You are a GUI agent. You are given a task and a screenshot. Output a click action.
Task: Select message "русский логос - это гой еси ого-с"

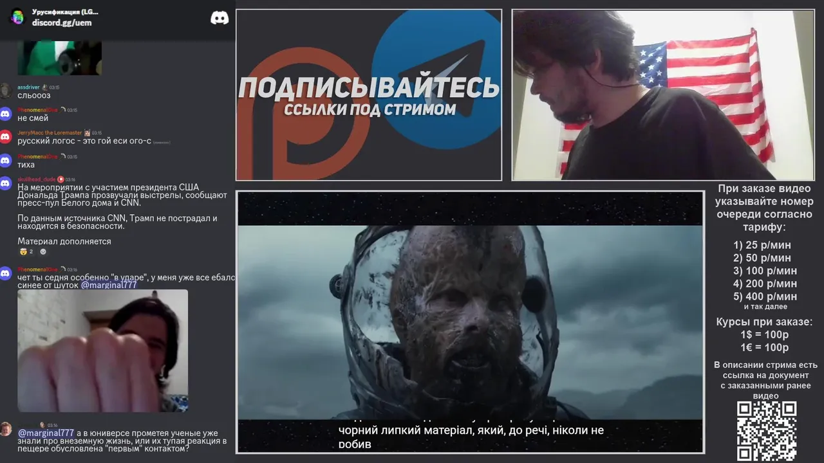(x=84, y=141)
